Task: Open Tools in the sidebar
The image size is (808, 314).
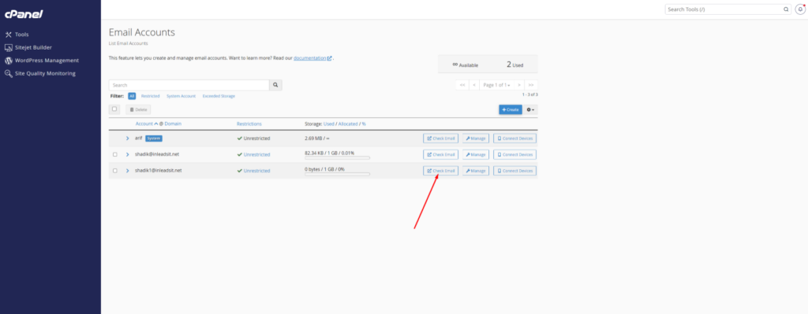Action: point(17,35)
